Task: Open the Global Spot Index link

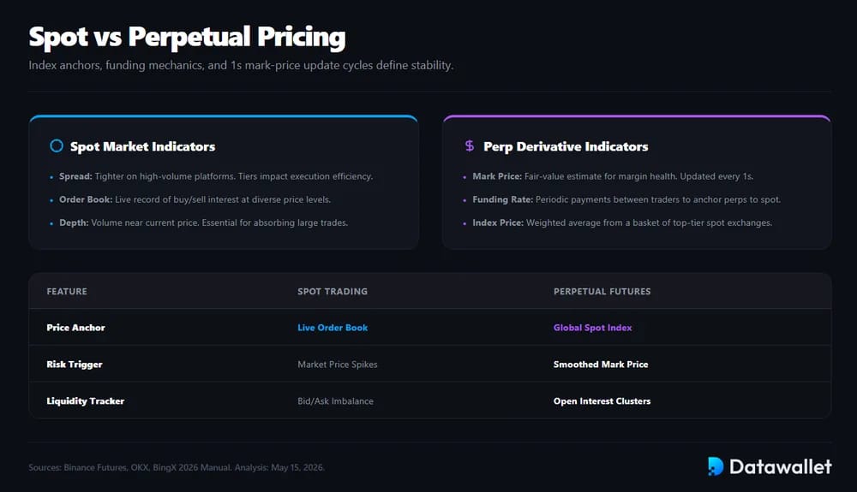Action: 592,327
